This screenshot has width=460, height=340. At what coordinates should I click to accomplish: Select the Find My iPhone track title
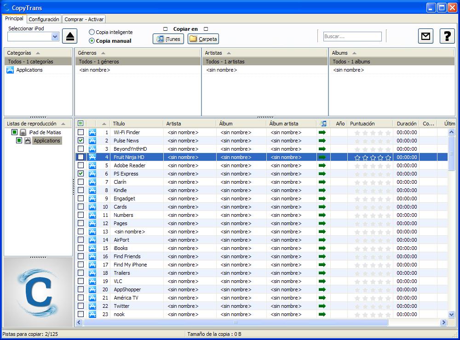point(130,265)
